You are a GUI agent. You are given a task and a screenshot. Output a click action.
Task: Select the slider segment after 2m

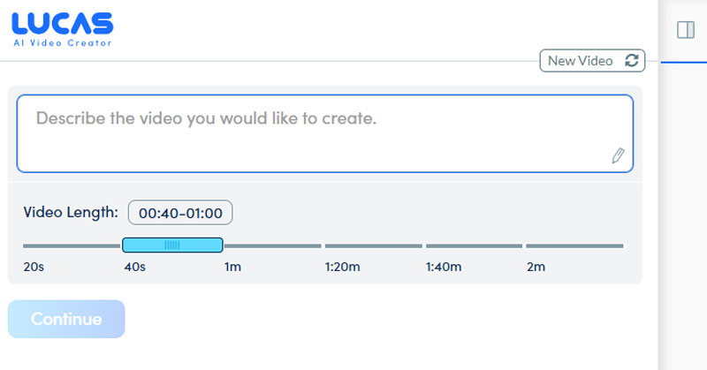[x=575, y=246]
